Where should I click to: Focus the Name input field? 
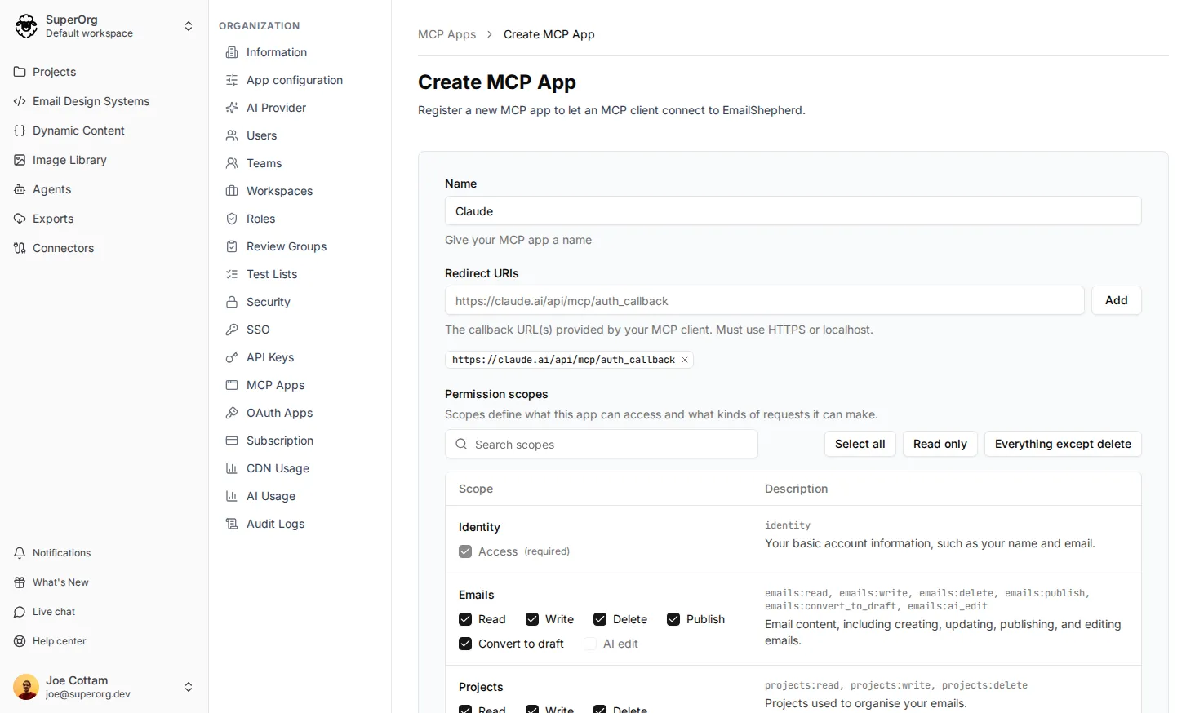793,211
